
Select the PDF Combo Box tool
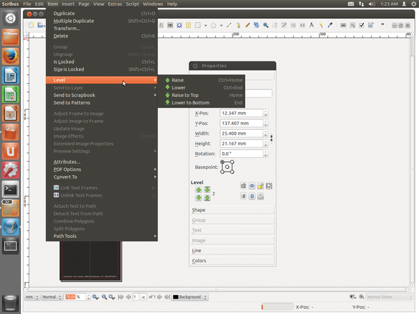tap(371, 25)
